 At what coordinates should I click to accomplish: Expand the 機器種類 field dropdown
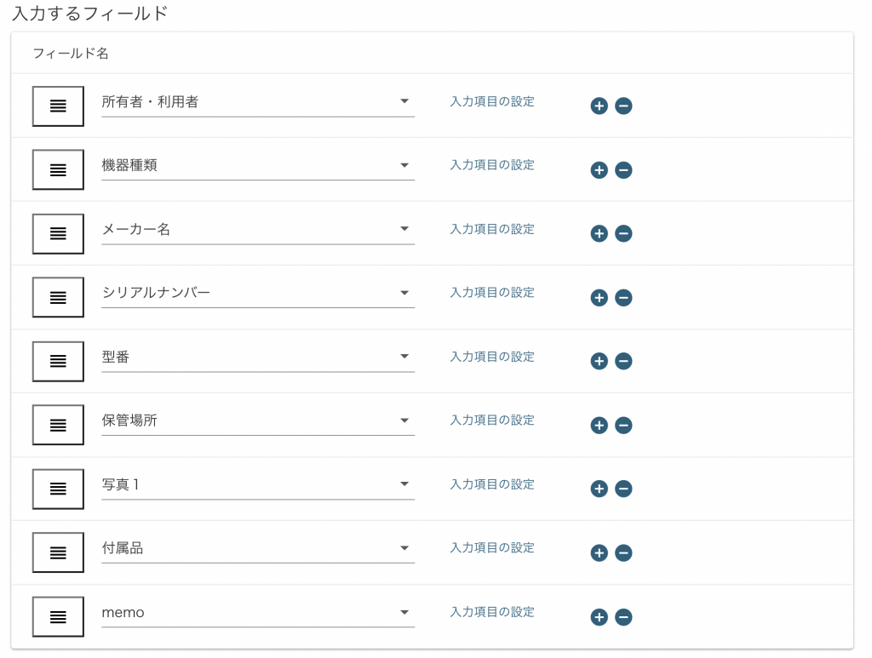point(258,166)
